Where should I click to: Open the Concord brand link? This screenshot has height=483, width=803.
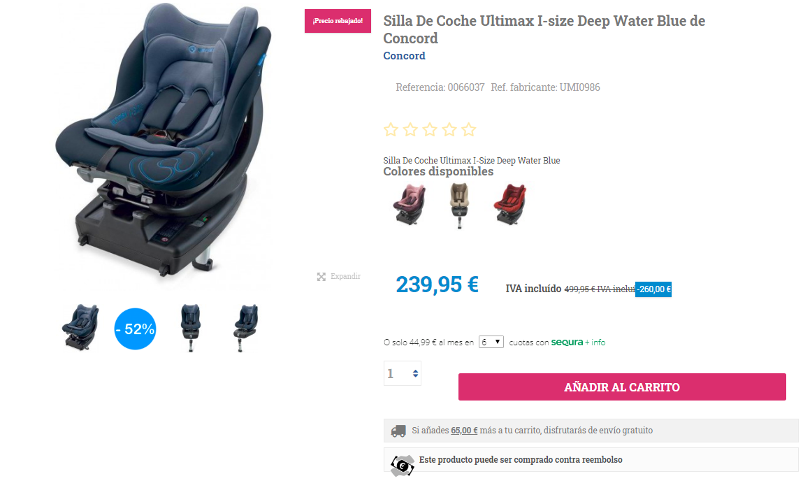click(x=404, y=56)
